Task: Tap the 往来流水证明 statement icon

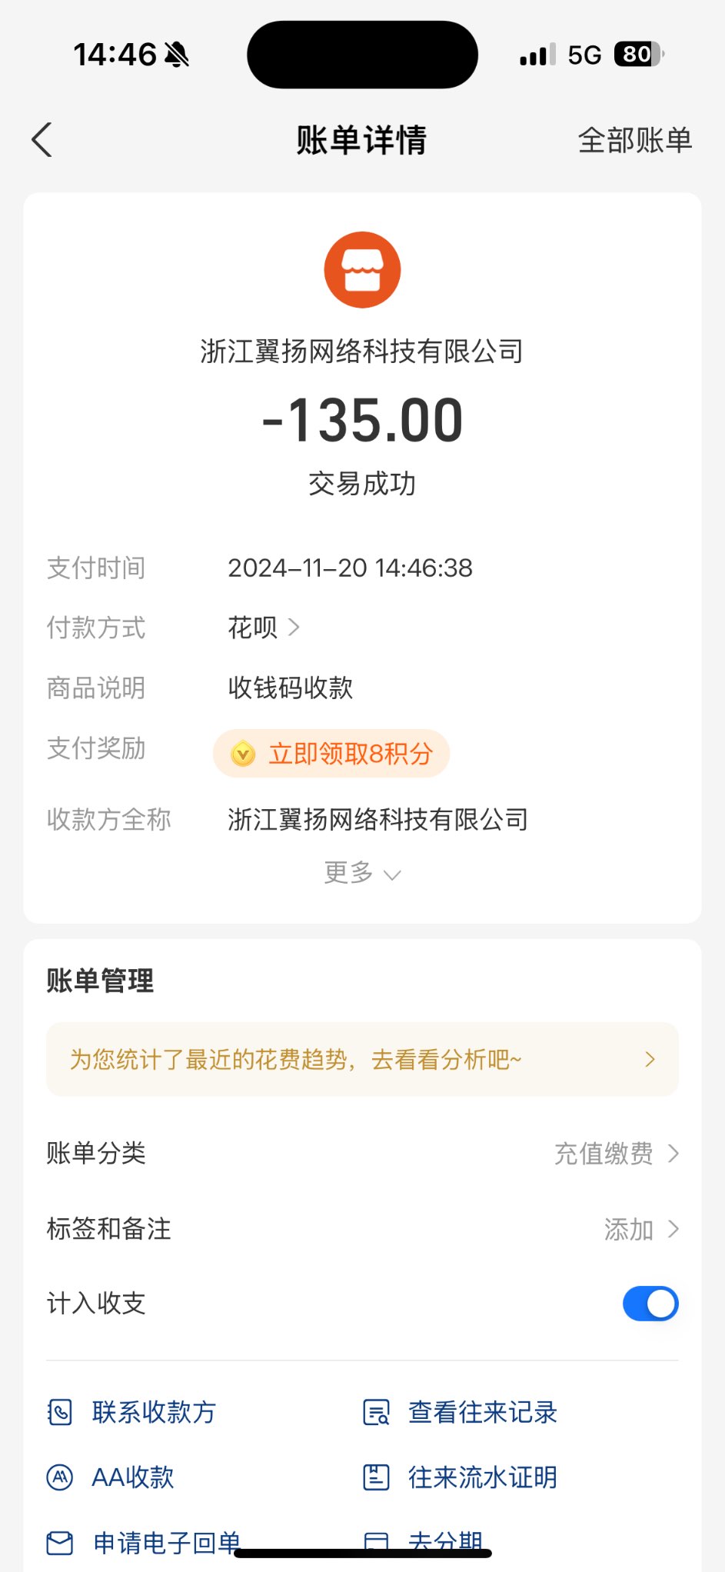Action: 376,1477
